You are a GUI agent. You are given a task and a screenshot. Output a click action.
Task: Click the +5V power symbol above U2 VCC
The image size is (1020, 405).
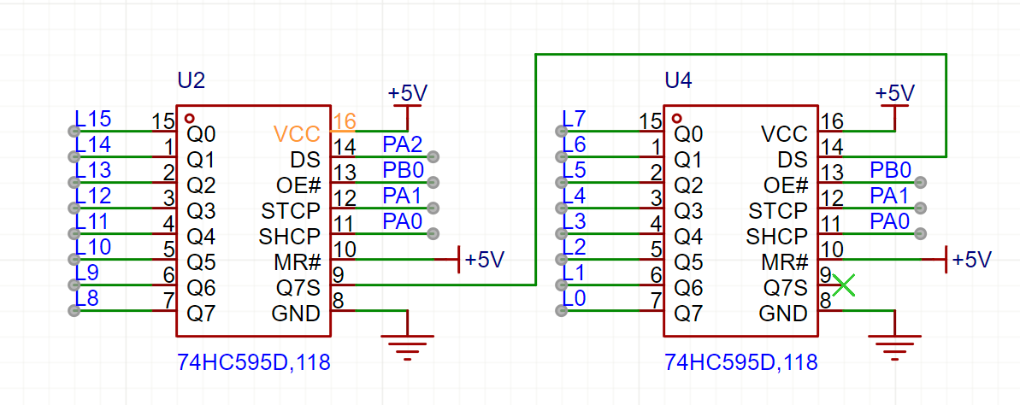pos(407,94)
